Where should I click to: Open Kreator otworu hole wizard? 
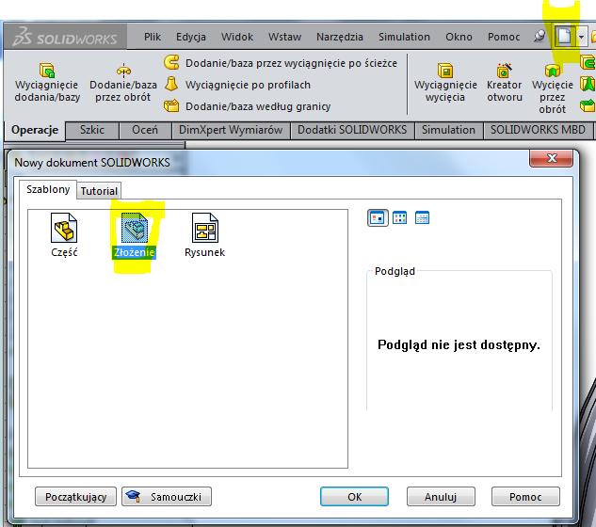(505, 83)
